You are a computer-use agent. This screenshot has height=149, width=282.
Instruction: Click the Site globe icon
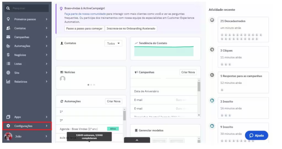[8, 72]
